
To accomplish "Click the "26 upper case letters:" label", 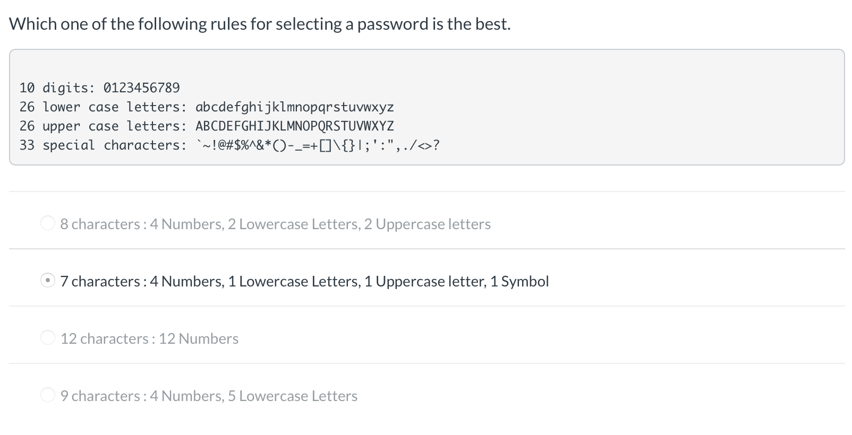I will pos(103,126).
